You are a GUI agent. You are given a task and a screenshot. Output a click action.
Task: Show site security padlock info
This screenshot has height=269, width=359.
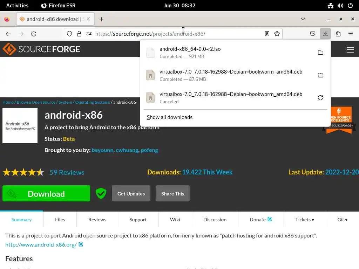pyautogui.click(x=79, y=34)
